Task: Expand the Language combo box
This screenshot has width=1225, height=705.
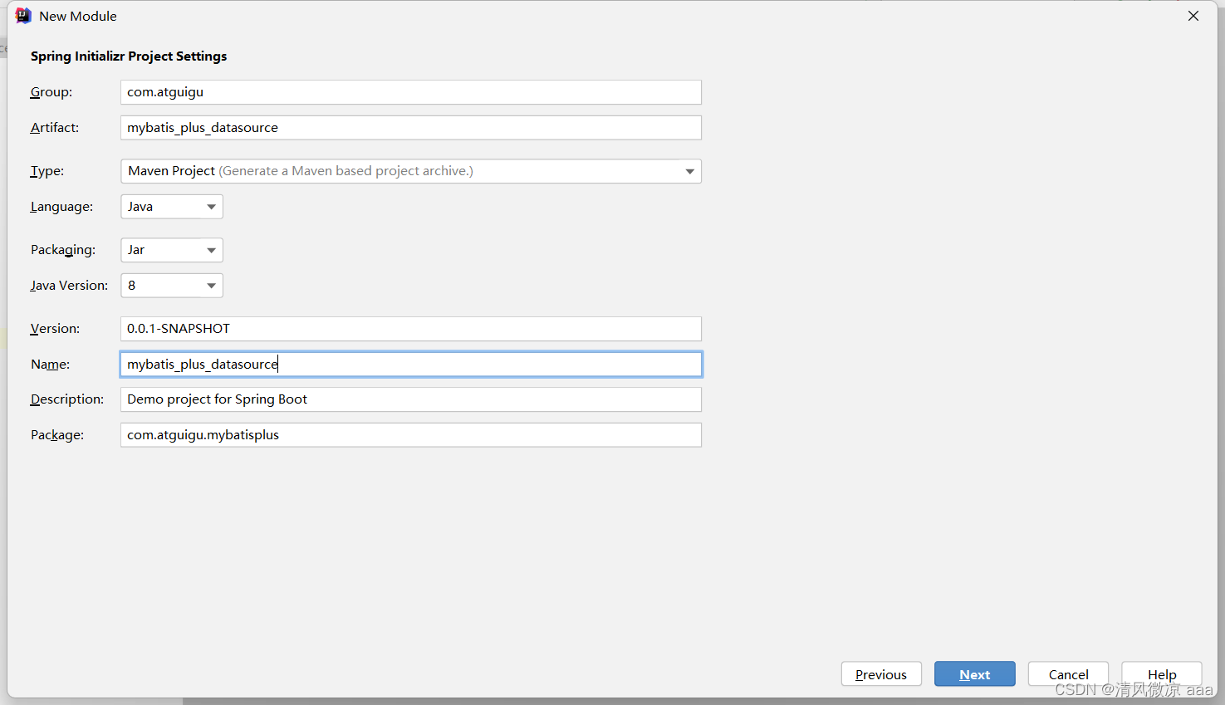Action: [x=172, y=207]
